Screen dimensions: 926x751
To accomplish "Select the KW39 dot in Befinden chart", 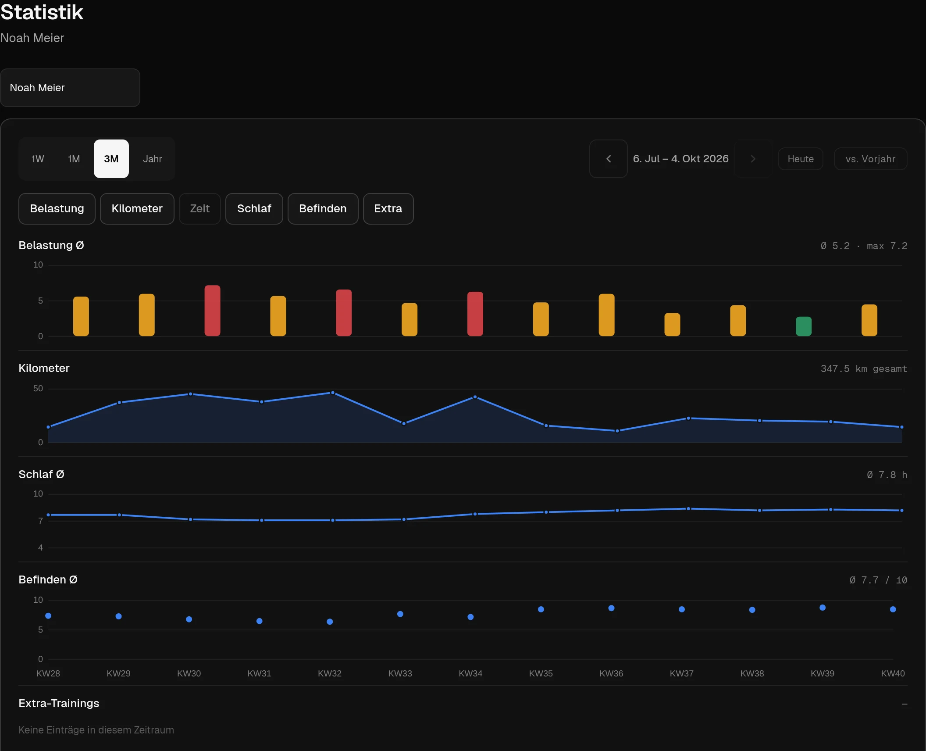I will point(823,608).
